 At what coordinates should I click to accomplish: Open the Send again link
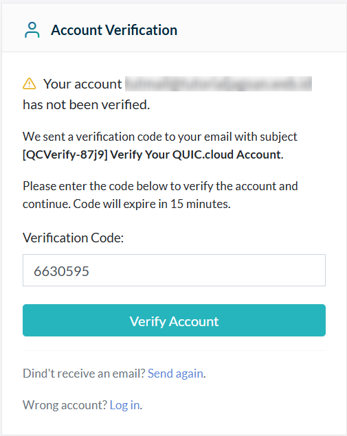[175, 374]
